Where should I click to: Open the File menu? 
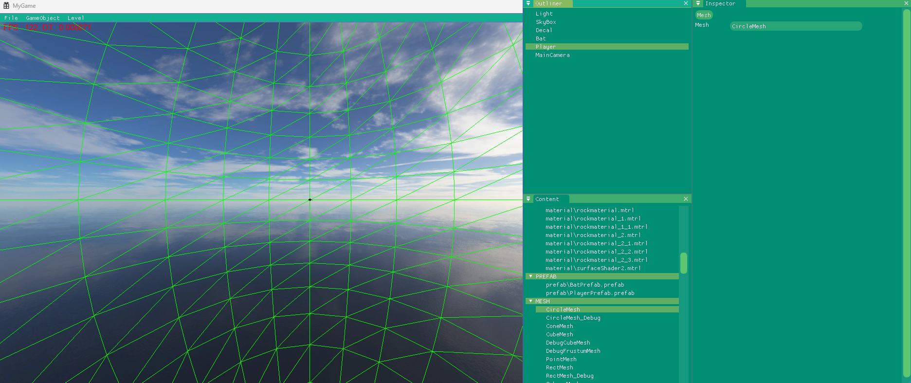[x=11, y=18]
